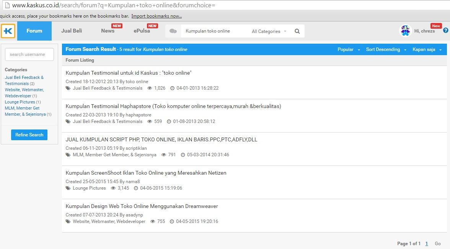Open author nama8 profile
The image size is (450, 249).
(x=132, y=182)
